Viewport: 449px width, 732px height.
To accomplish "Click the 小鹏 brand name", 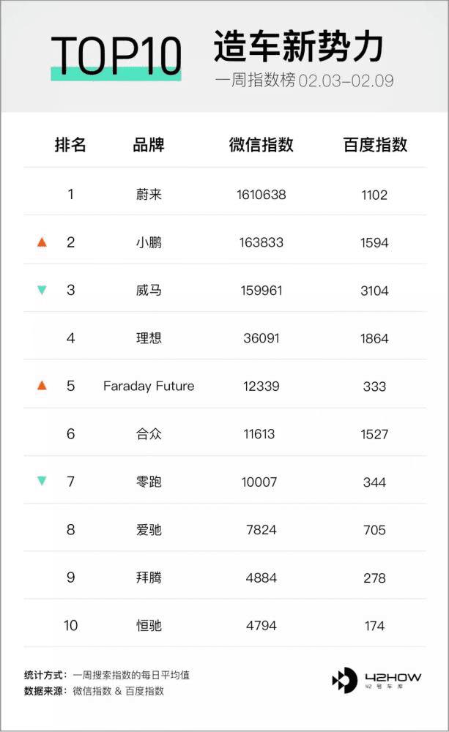I will click(149, 242).
